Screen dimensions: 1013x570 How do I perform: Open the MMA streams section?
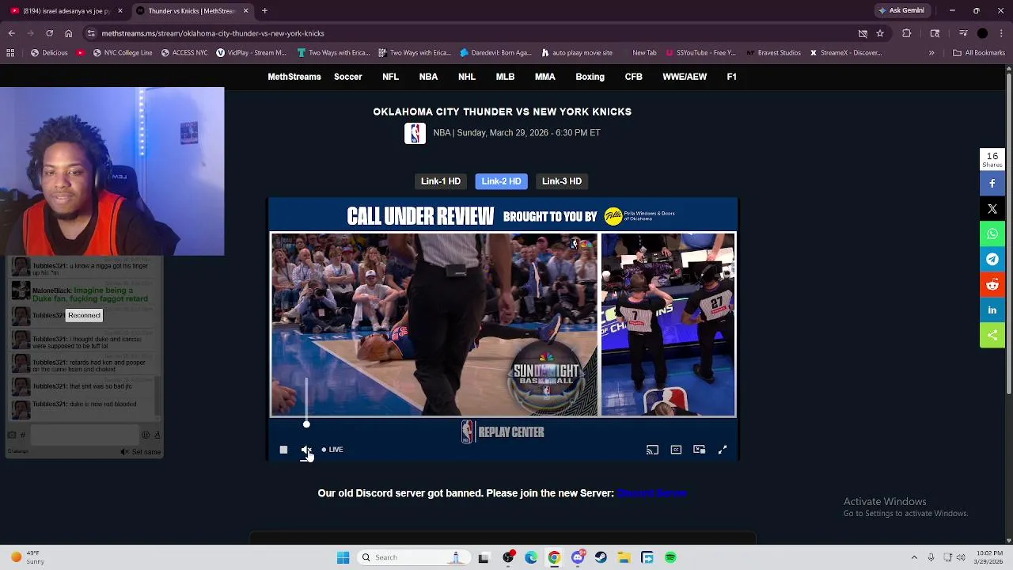point(544,77)
